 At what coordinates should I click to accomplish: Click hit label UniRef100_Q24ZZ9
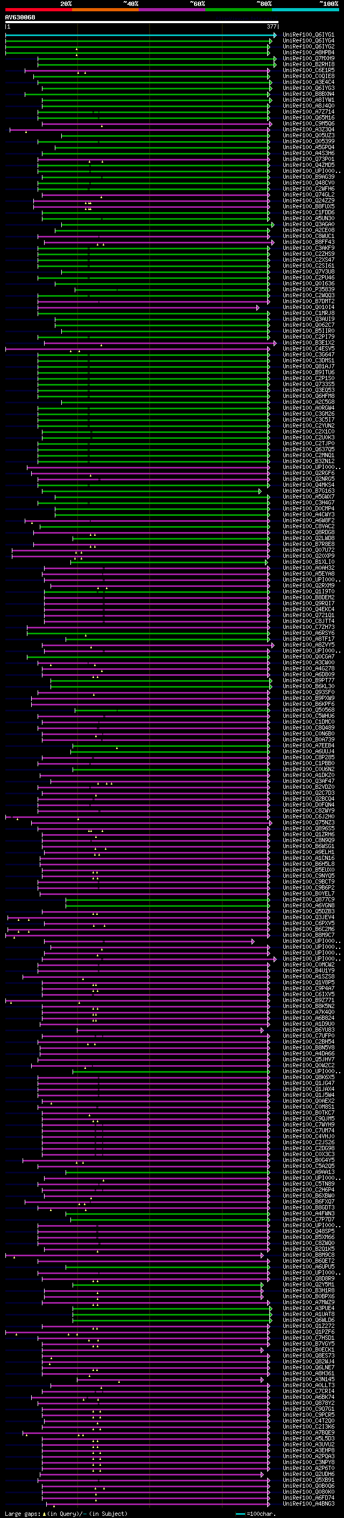pos(309,201)
